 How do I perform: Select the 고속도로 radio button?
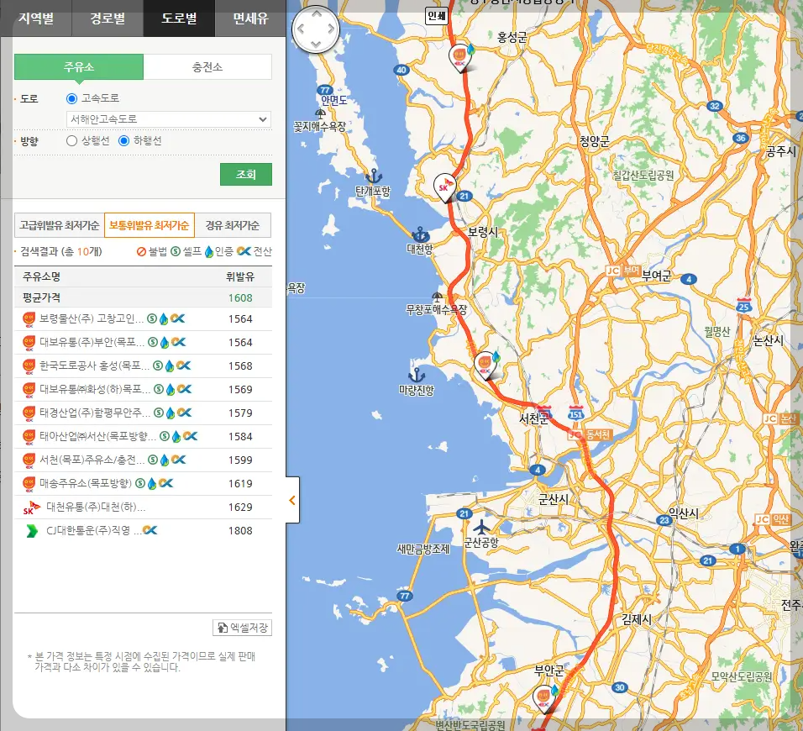[x=71, y=98]
